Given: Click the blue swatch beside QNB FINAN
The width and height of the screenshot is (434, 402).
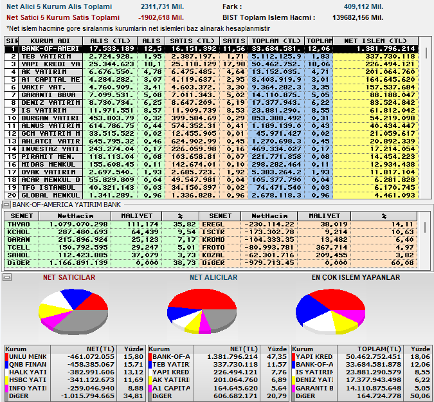Looking at the screenshot, I should coord(6,364).
